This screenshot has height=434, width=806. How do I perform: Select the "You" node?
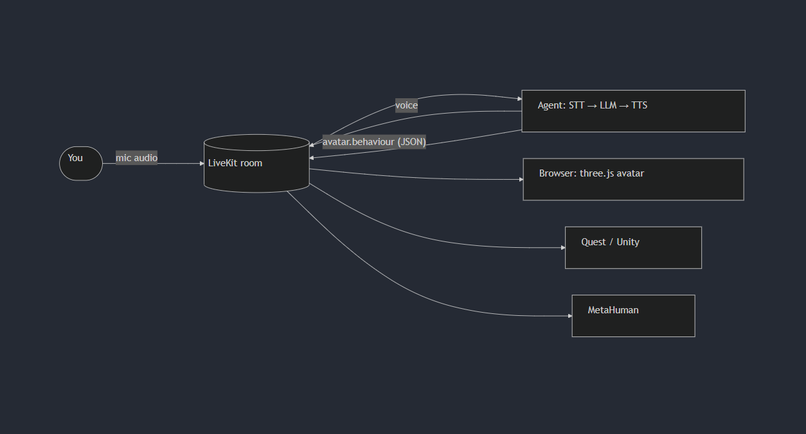tap(81, 164)
